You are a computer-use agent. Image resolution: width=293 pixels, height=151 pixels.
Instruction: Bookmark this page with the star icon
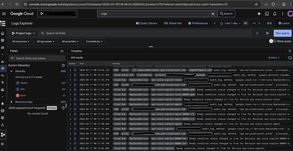[x=256, y=4]
